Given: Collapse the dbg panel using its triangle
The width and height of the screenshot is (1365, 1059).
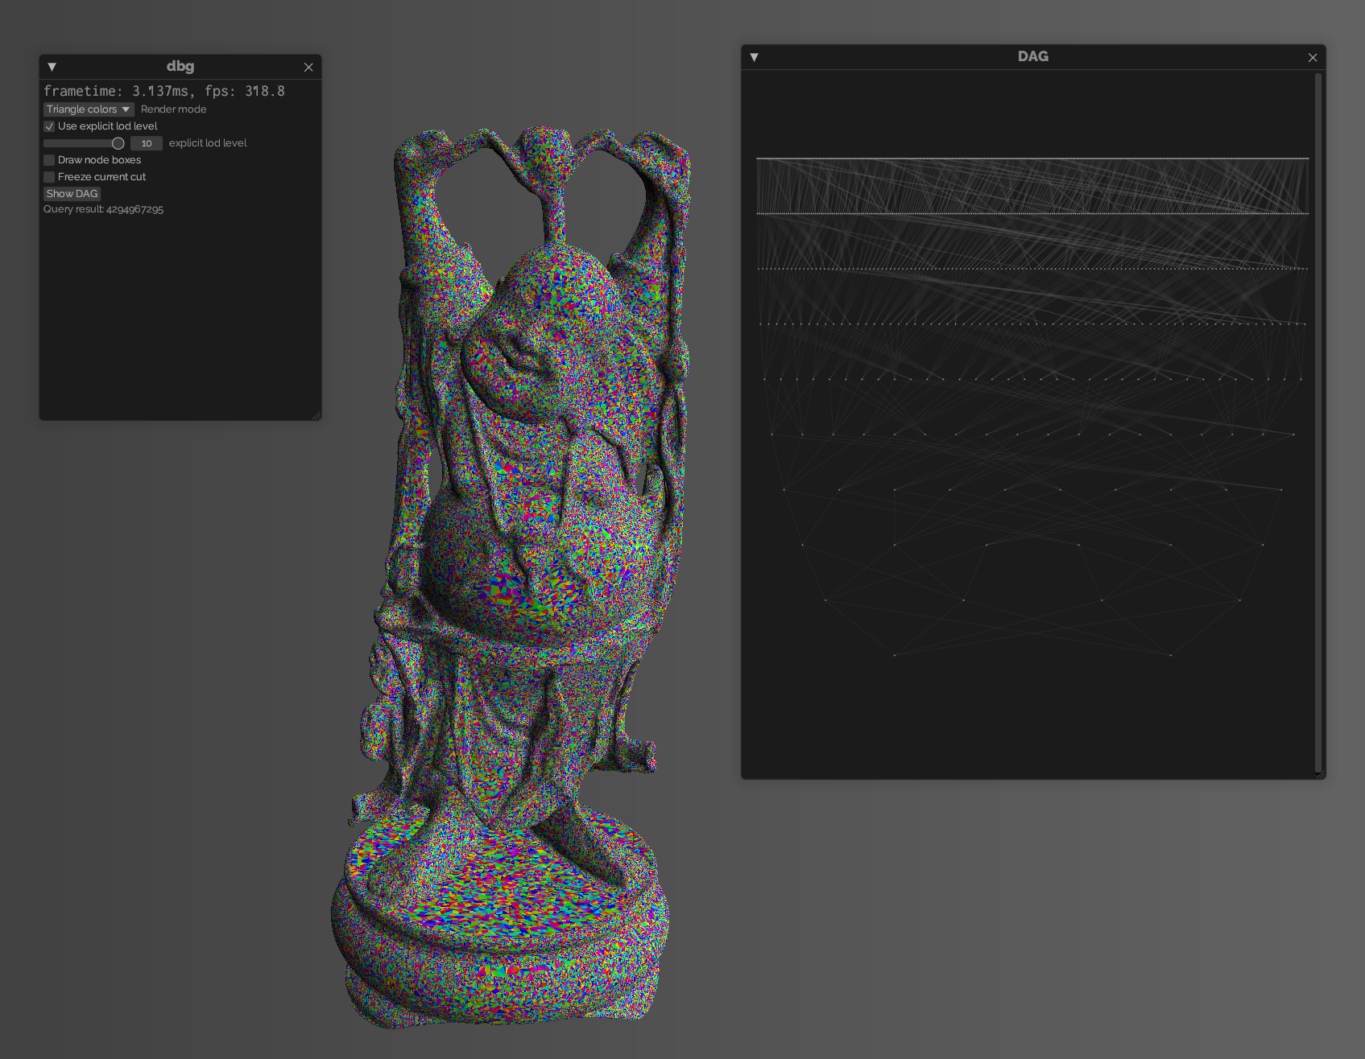Looking at the screenshot, I should [x=52, y=67].
